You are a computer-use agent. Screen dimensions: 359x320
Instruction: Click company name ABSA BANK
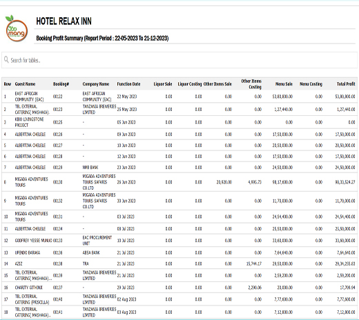91,252
